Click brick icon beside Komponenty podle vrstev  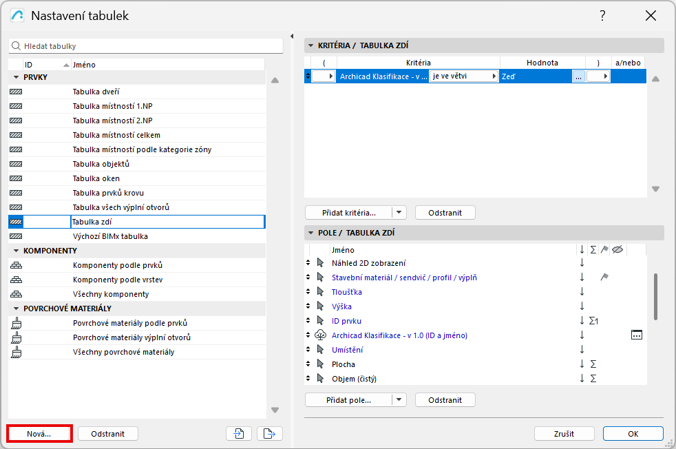(x=15, y=280)
